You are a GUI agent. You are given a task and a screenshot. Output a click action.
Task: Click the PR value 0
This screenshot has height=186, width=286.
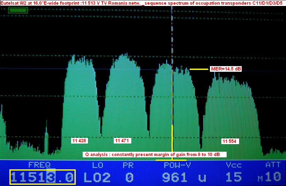click(129, 178)
